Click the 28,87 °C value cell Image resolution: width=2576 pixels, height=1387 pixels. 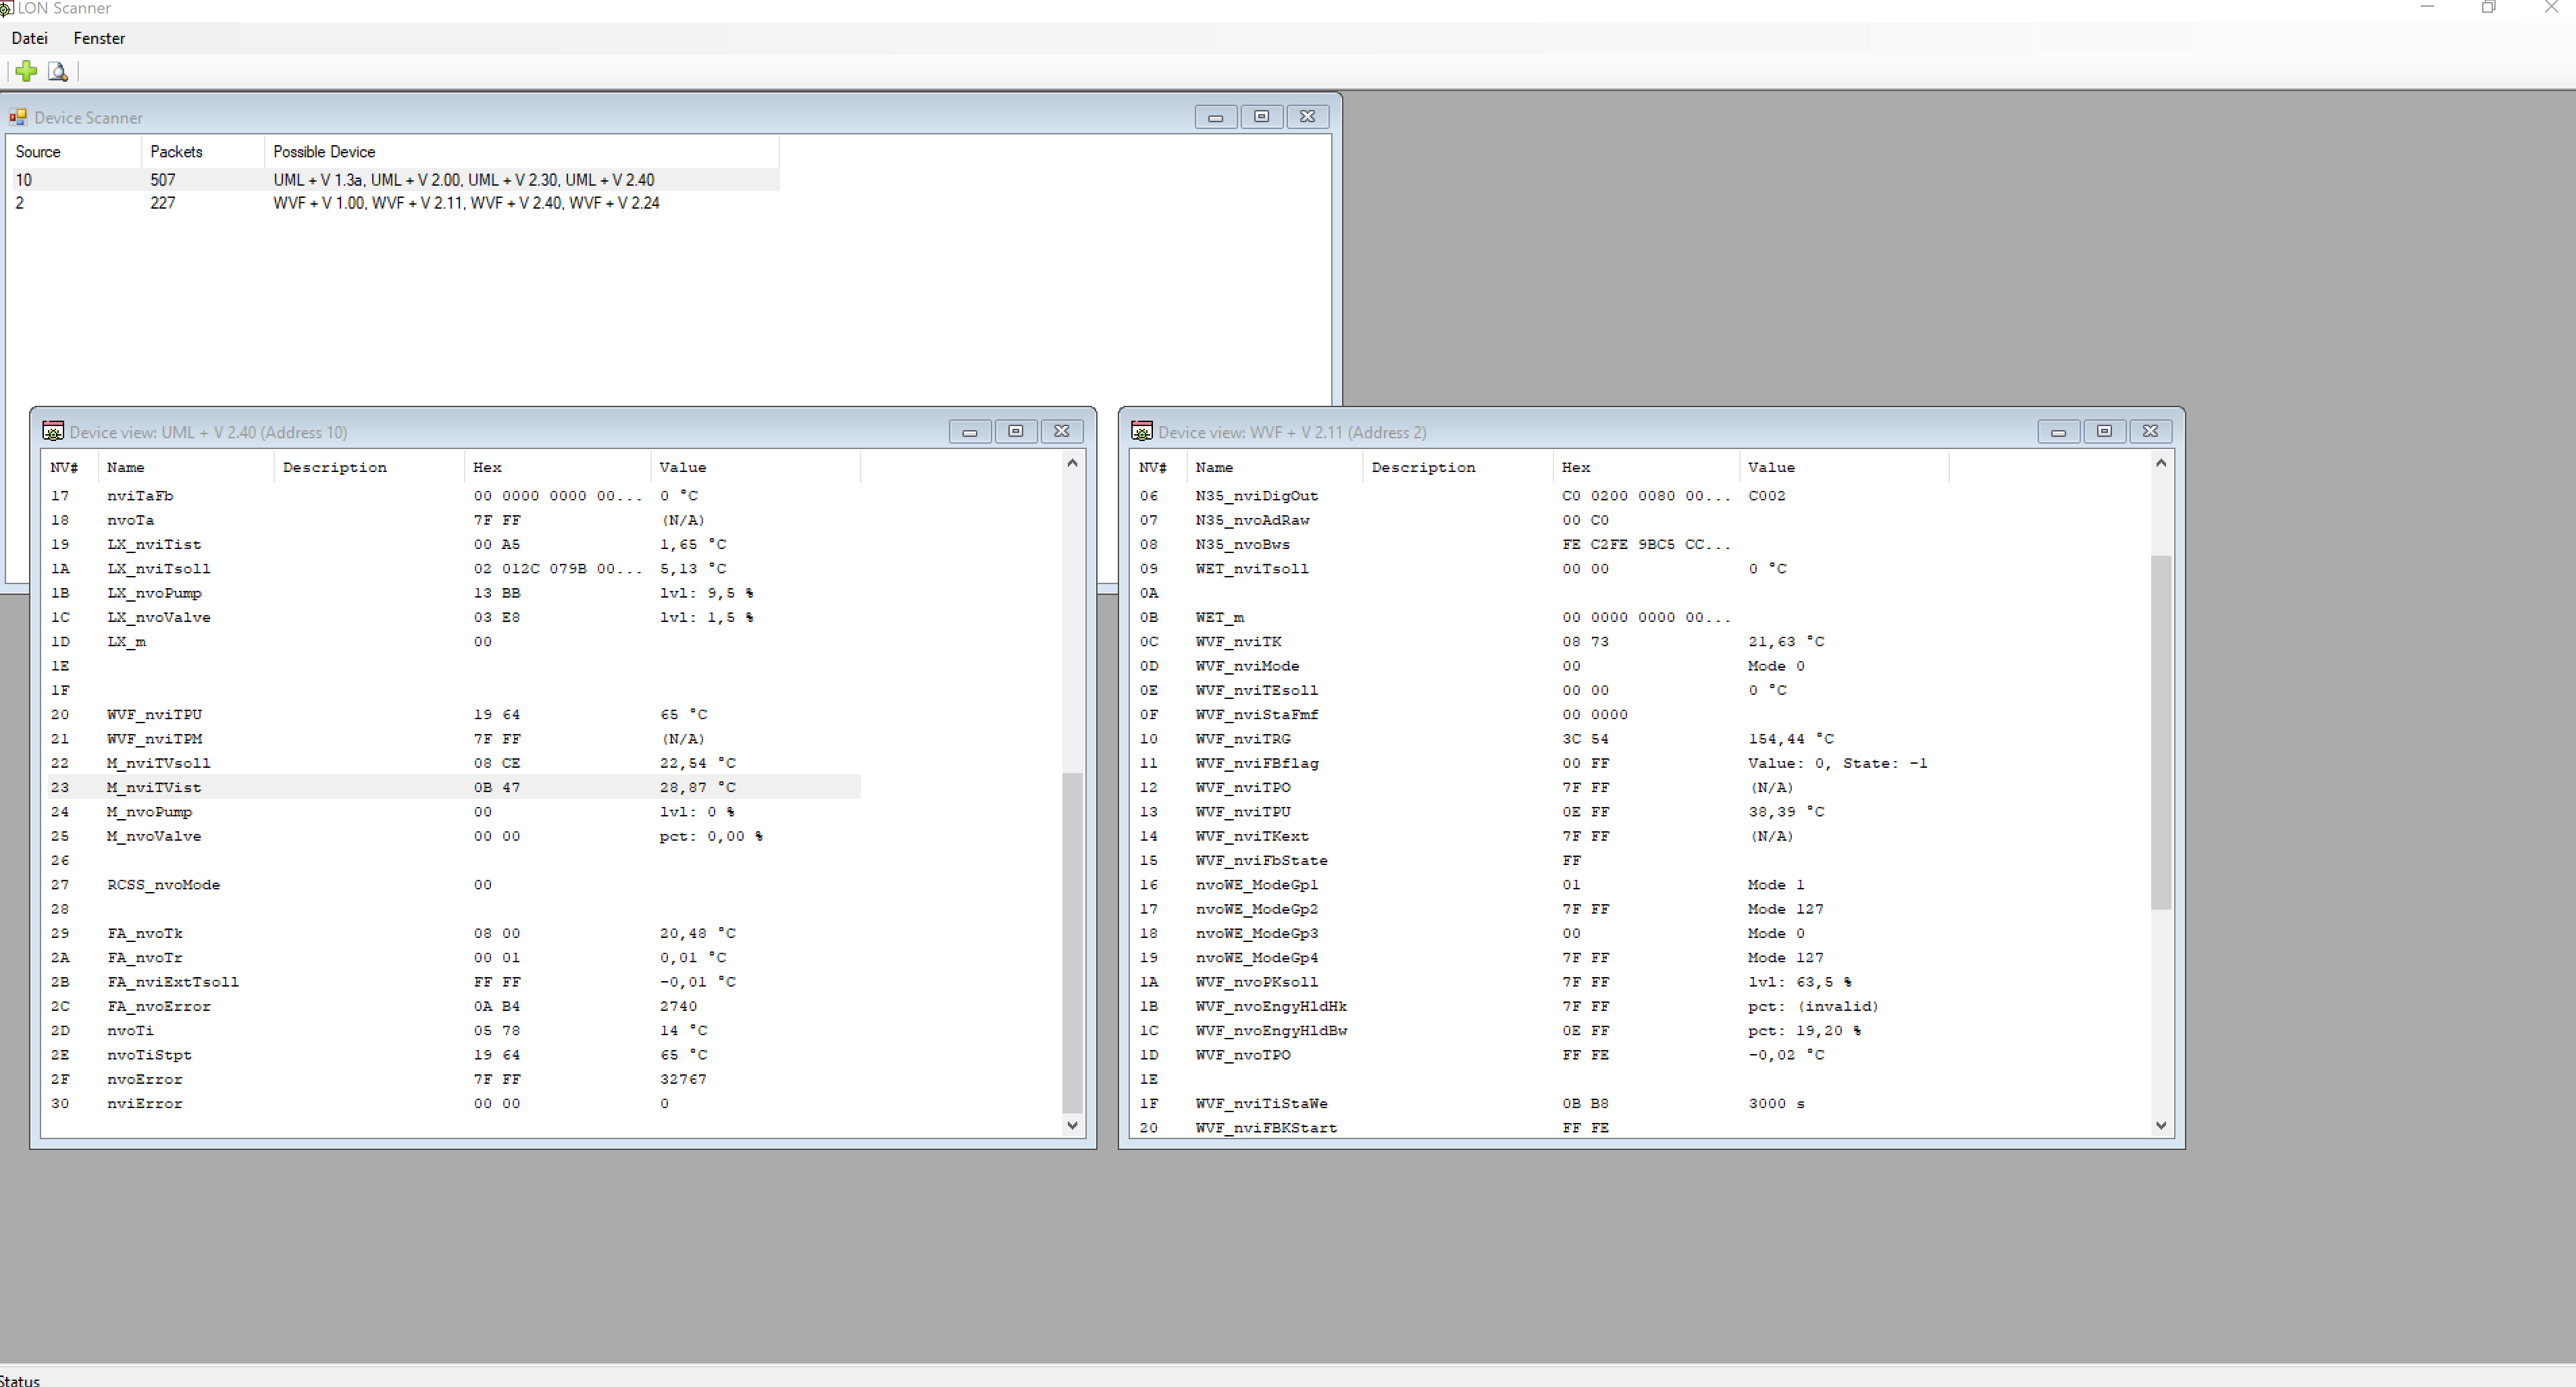(x=697, y=787)
